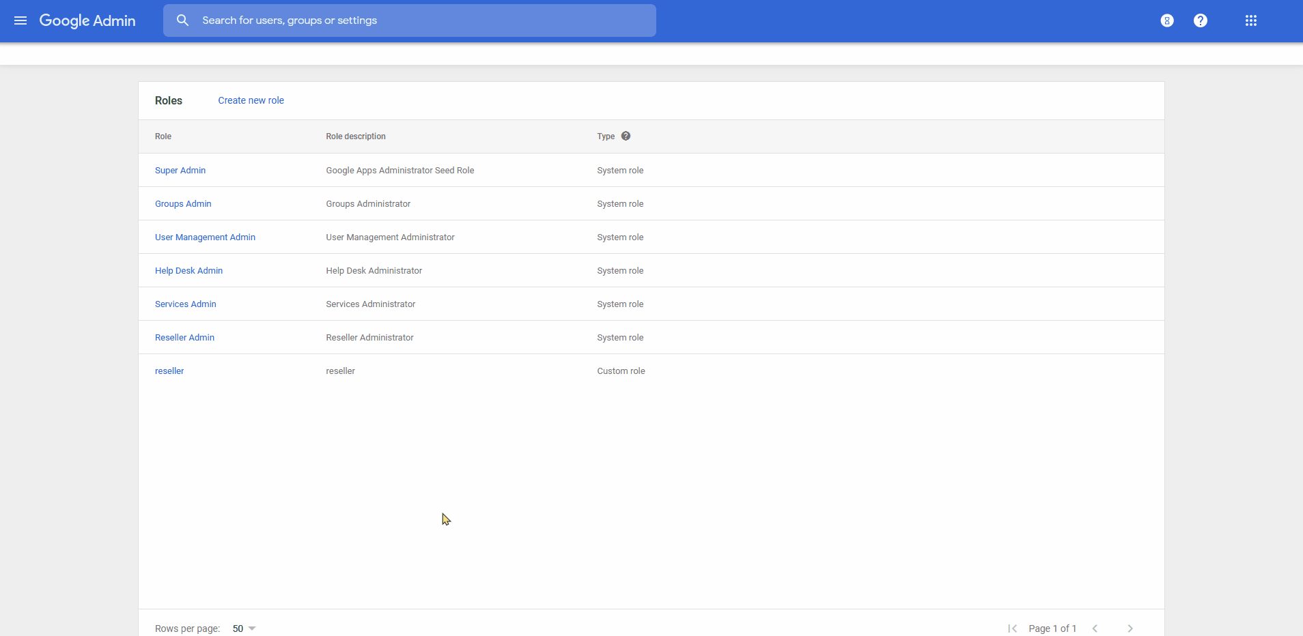Open the User Management Admin role
The image size is (1303, 636).
coord(205,237)
